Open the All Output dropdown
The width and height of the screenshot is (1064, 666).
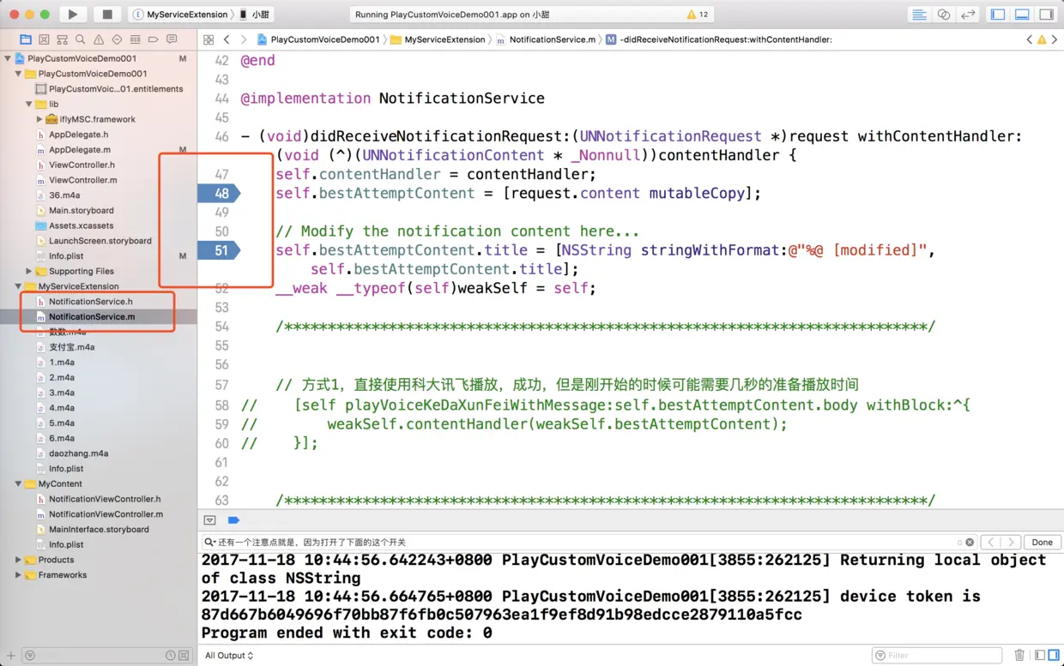(x=229, y=656)
